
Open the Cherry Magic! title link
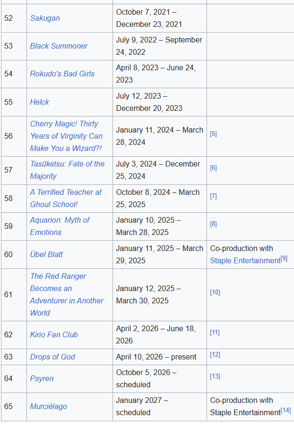pyautogui.click(x=66, y=136)
